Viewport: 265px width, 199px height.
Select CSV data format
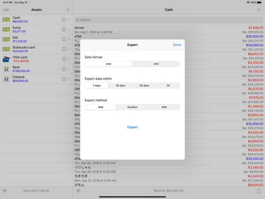108,64
